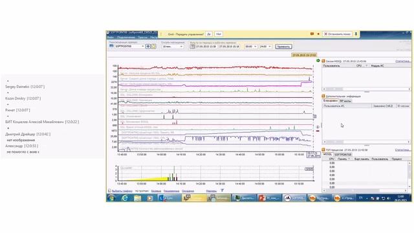Click the round info icon right of the chart
This screenshot has width=414, height=233.
(x=318, y=127)
